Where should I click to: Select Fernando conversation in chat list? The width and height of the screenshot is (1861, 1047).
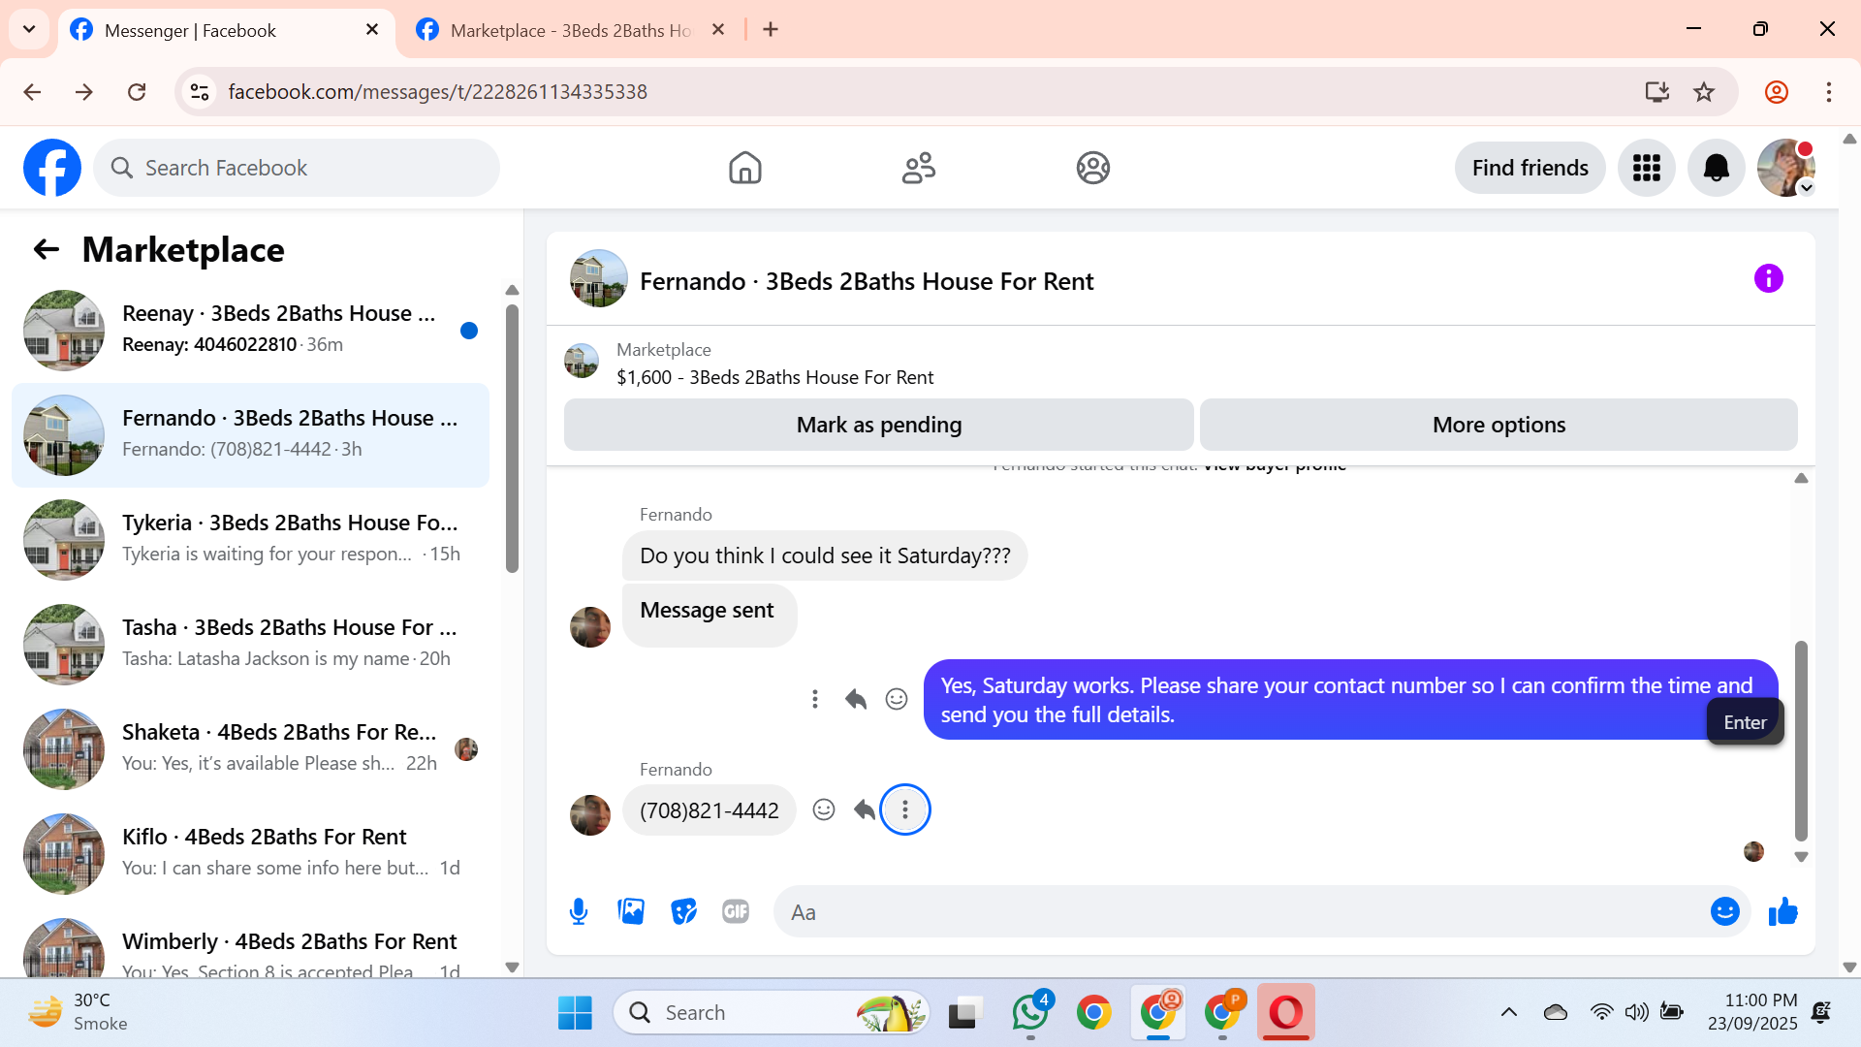(x=250, y=434)
